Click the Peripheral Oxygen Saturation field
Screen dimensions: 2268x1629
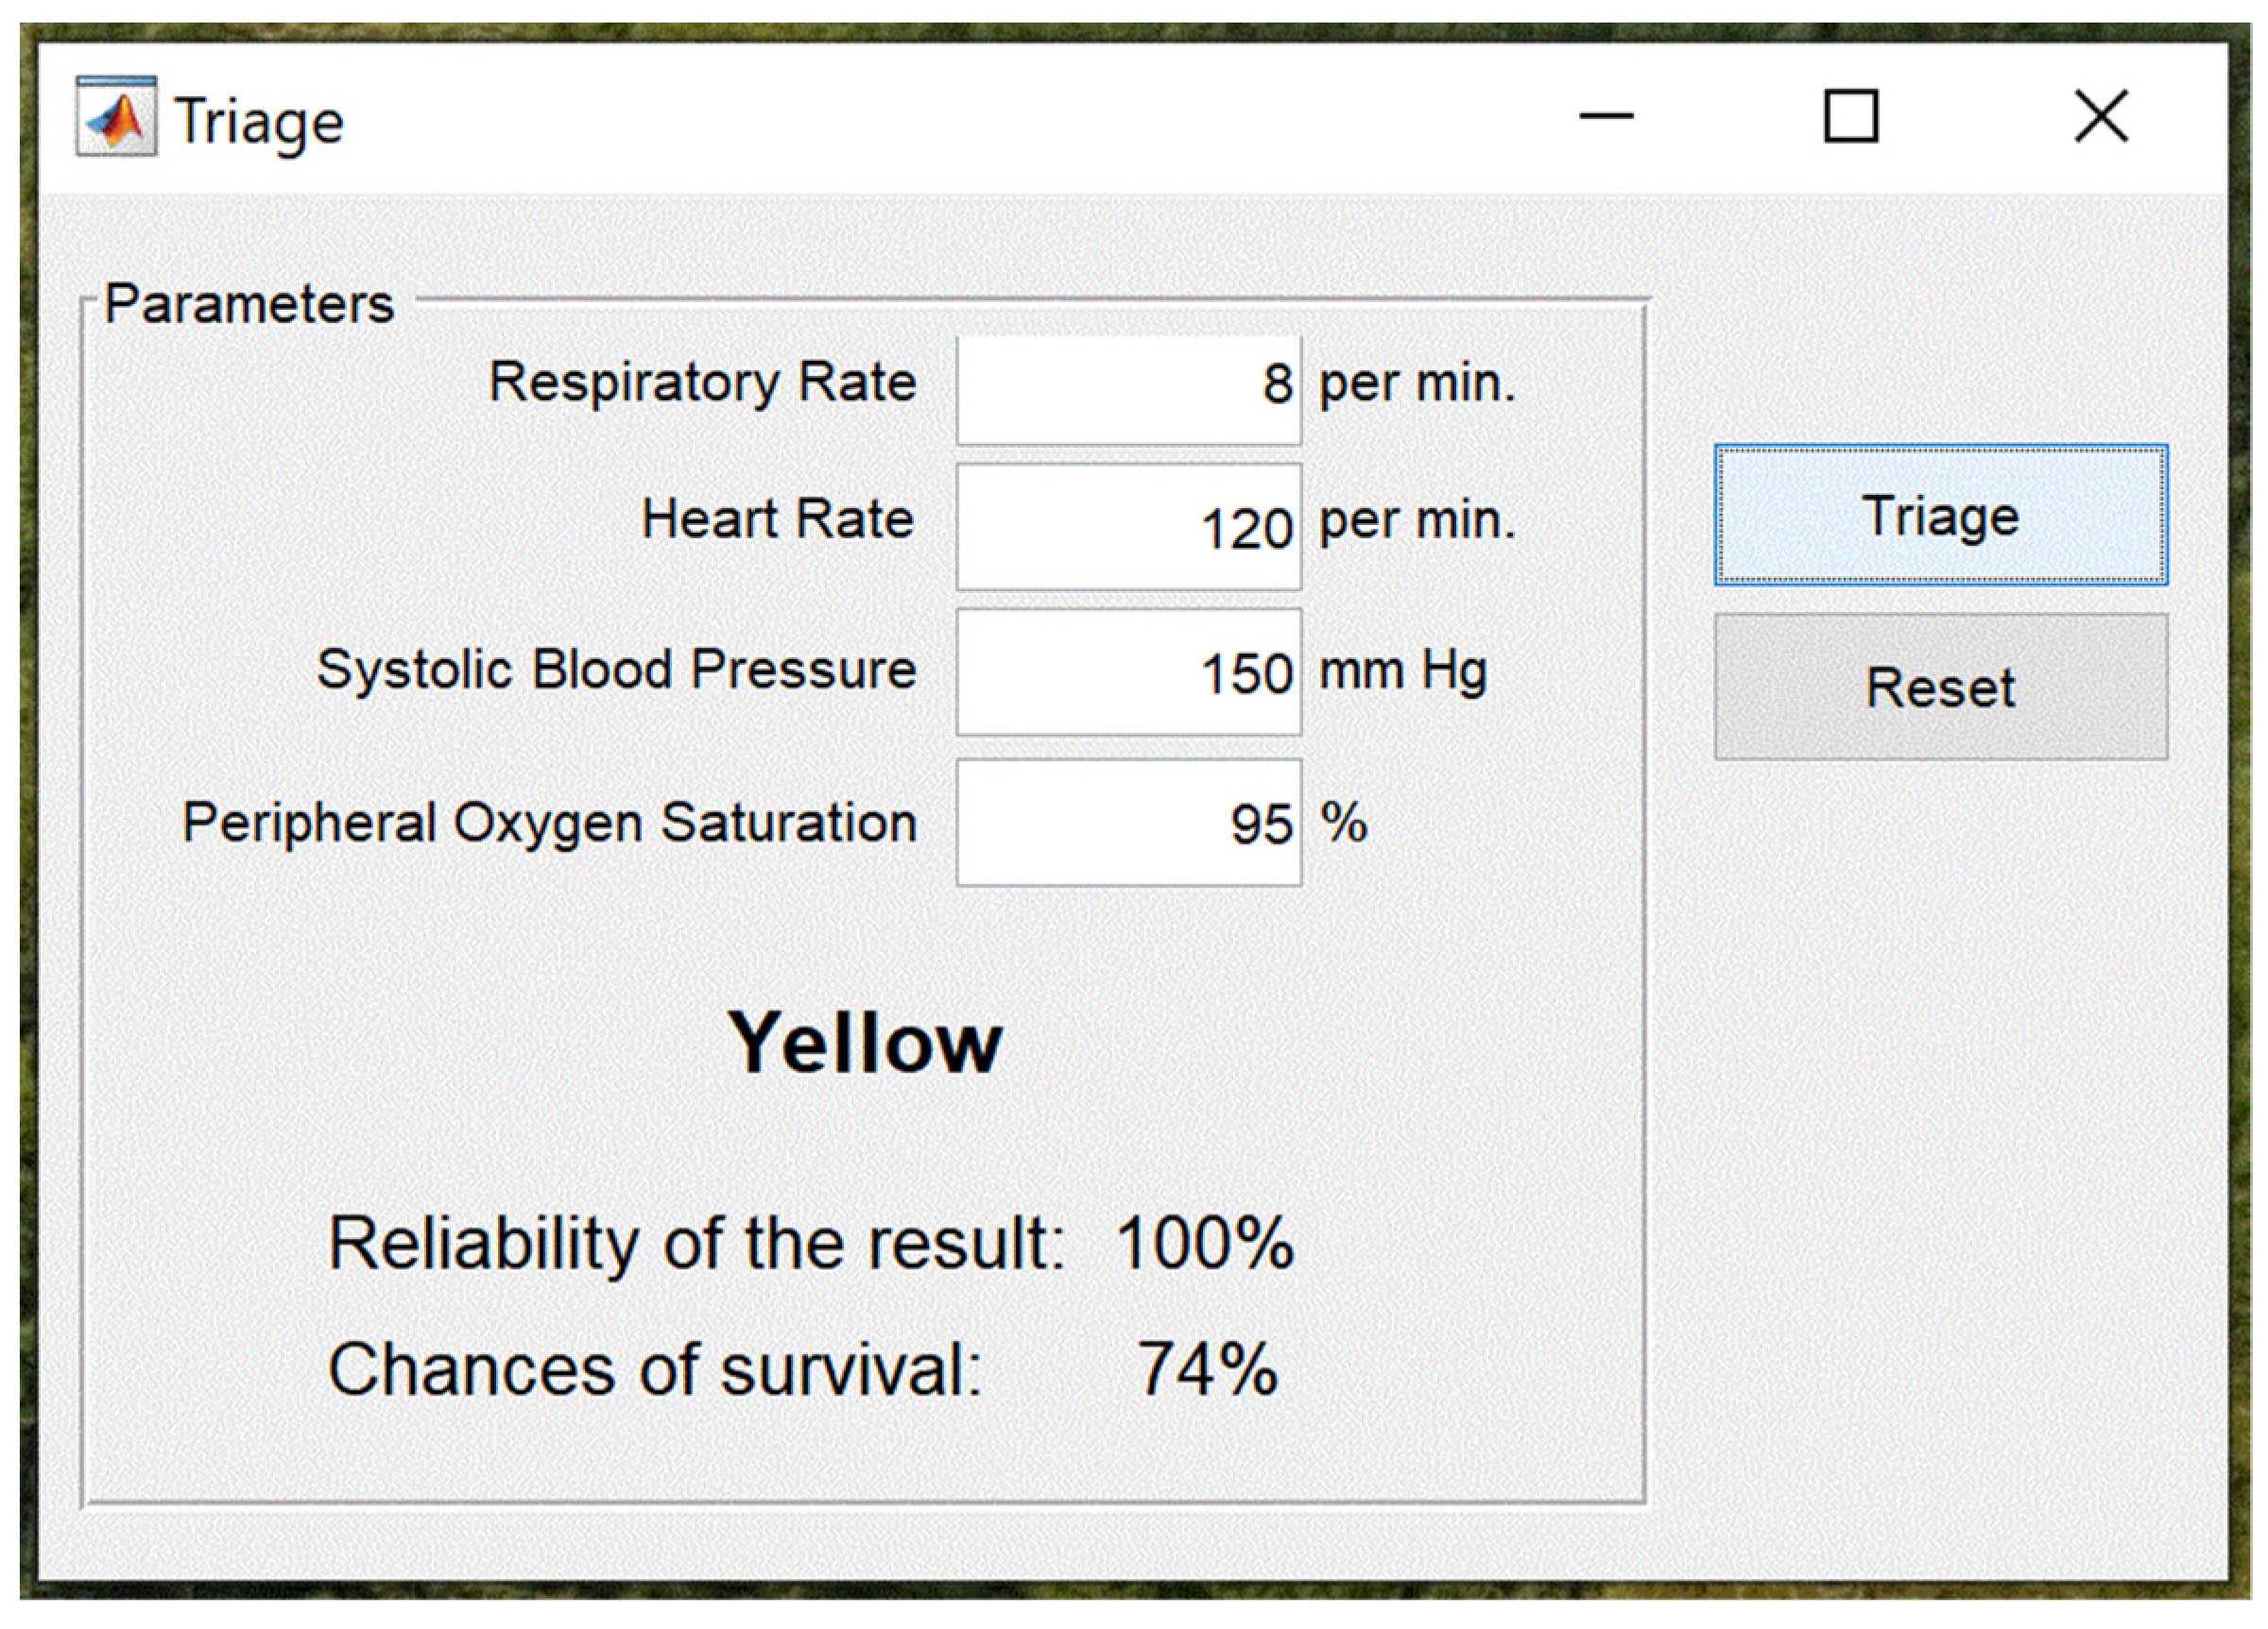point(1128,823)
